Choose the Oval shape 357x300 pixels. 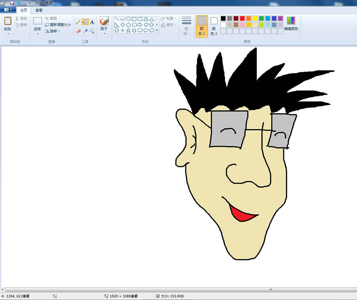(129, 19)
